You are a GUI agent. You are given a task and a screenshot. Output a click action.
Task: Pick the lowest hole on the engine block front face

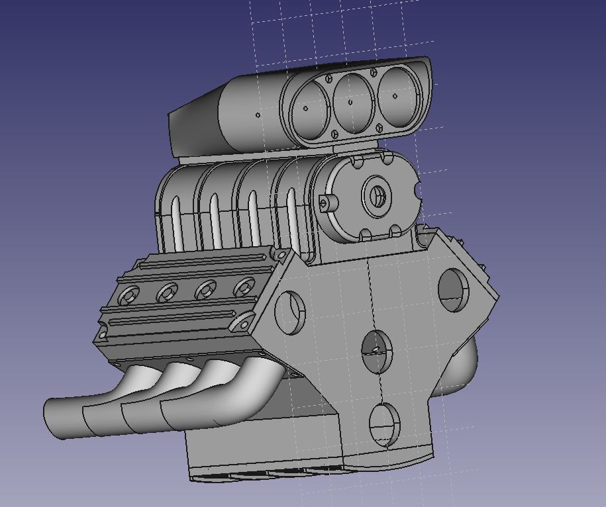tap(385, 425)
